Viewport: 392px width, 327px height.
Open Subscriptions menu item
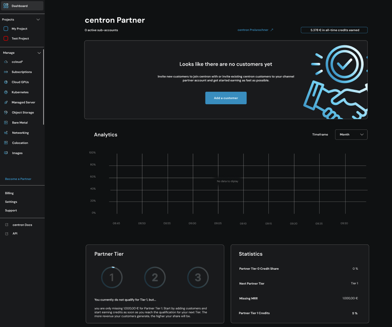click(22, 72)
